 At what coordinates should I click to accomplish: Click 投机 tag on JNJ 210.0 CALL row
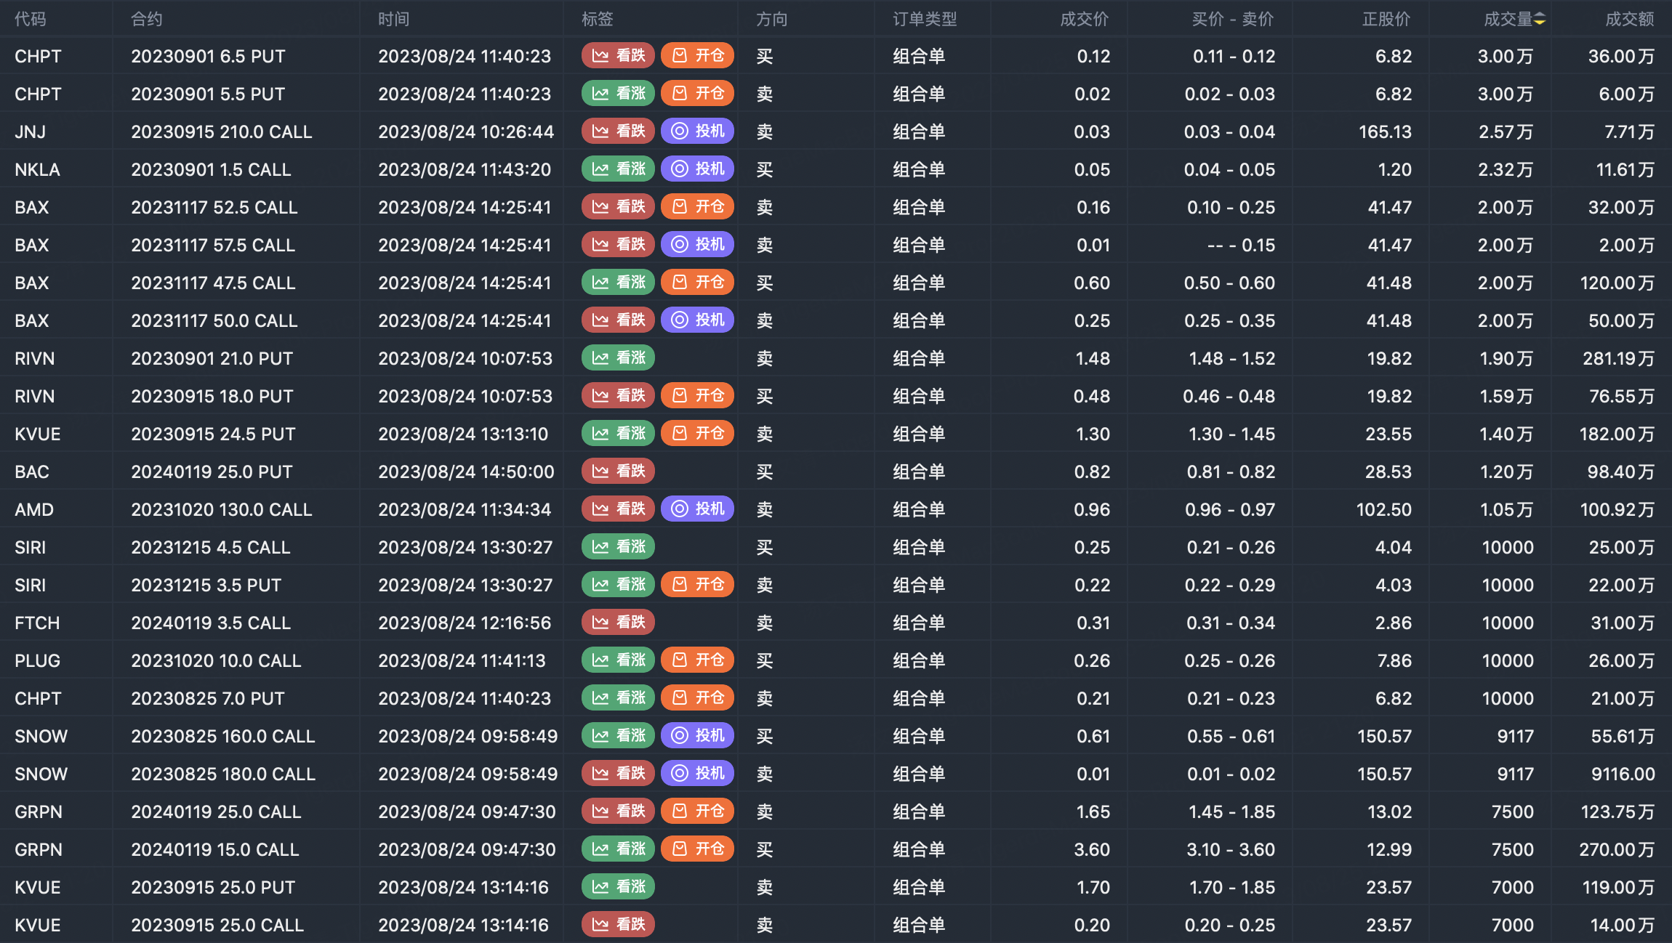coord(697,131)
